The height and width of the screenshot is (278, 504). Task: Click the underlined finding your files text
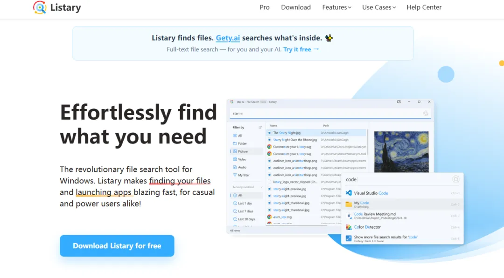(180, 181)
